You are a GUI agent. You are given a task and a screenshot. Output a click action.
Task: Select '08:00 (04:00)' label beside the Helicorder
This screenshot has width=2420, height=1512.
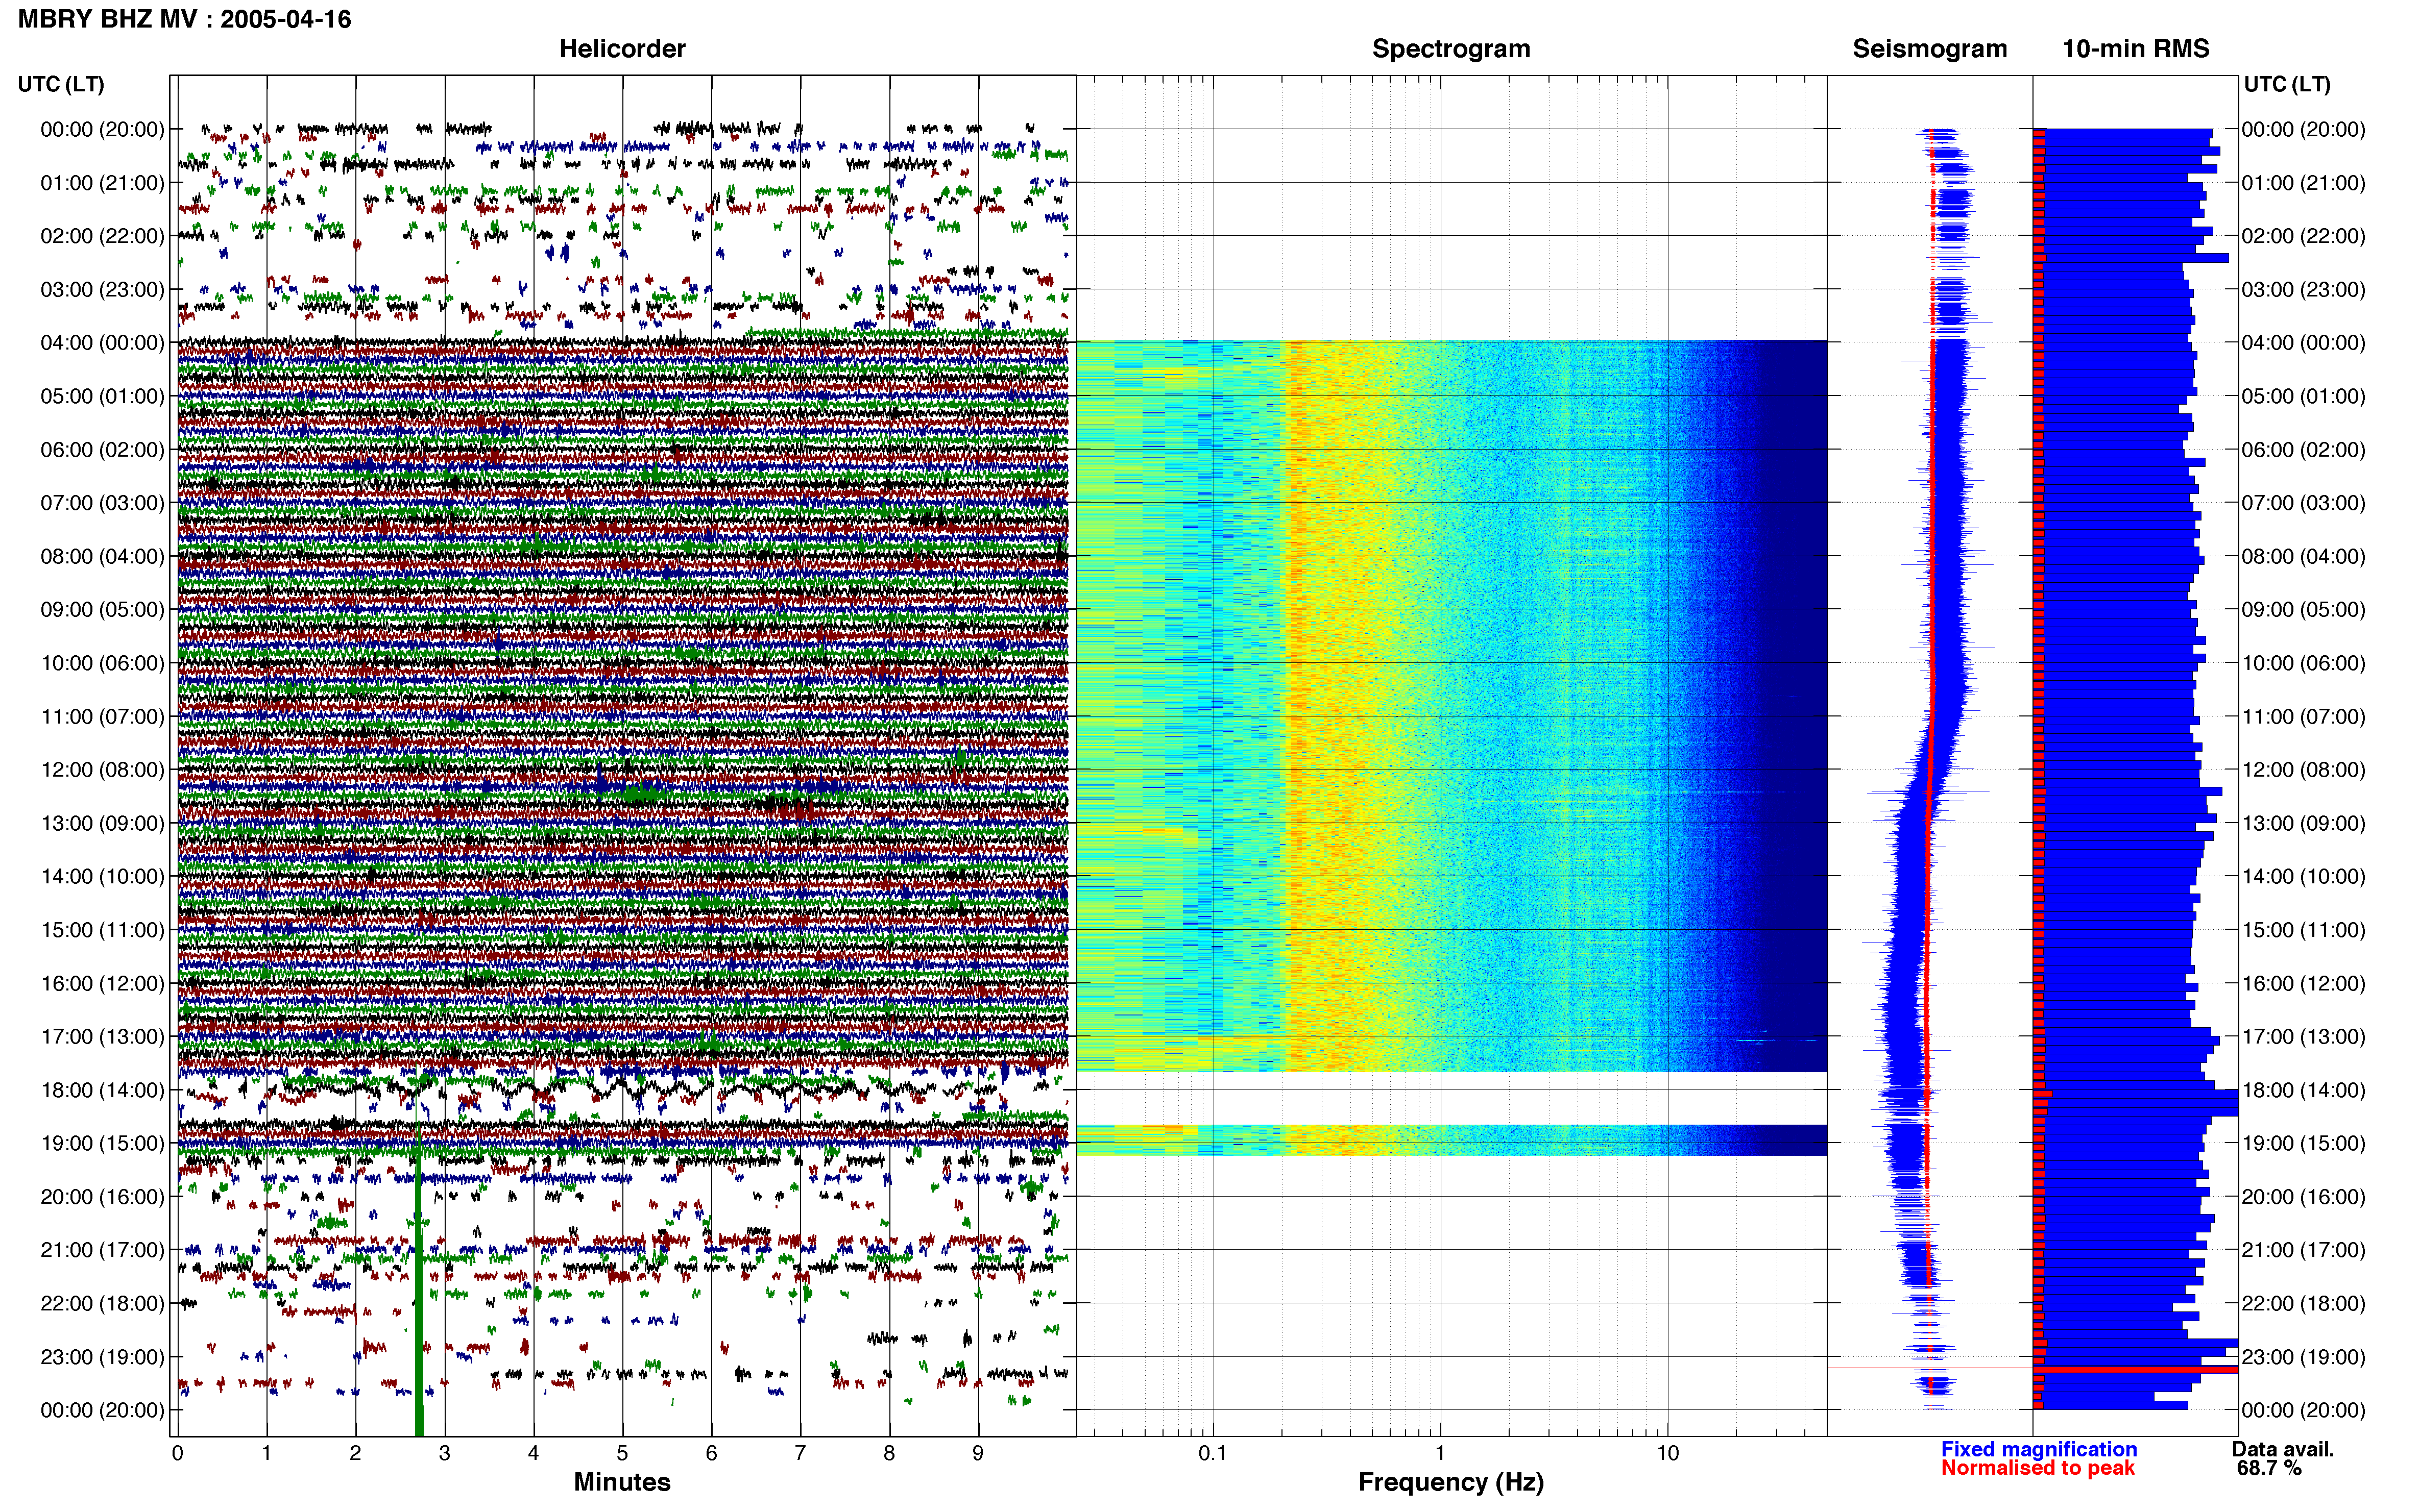(x=102, y=556)
